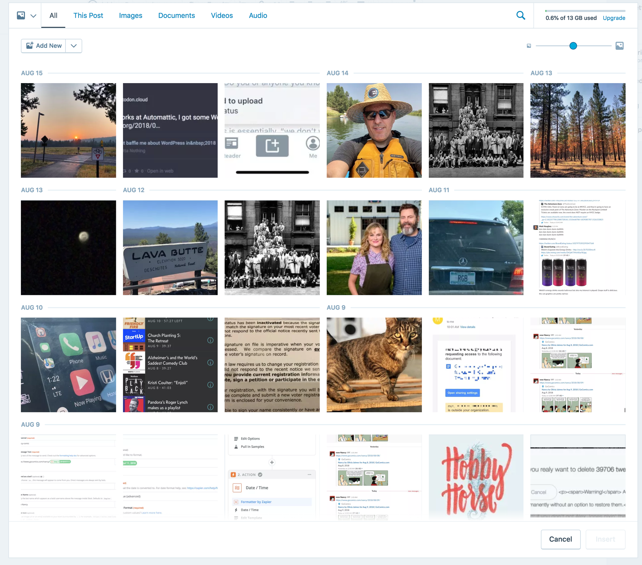
Task: Select the sunset road photo from Aug 15
Action: pyautogui.click(x=68, y=130)
